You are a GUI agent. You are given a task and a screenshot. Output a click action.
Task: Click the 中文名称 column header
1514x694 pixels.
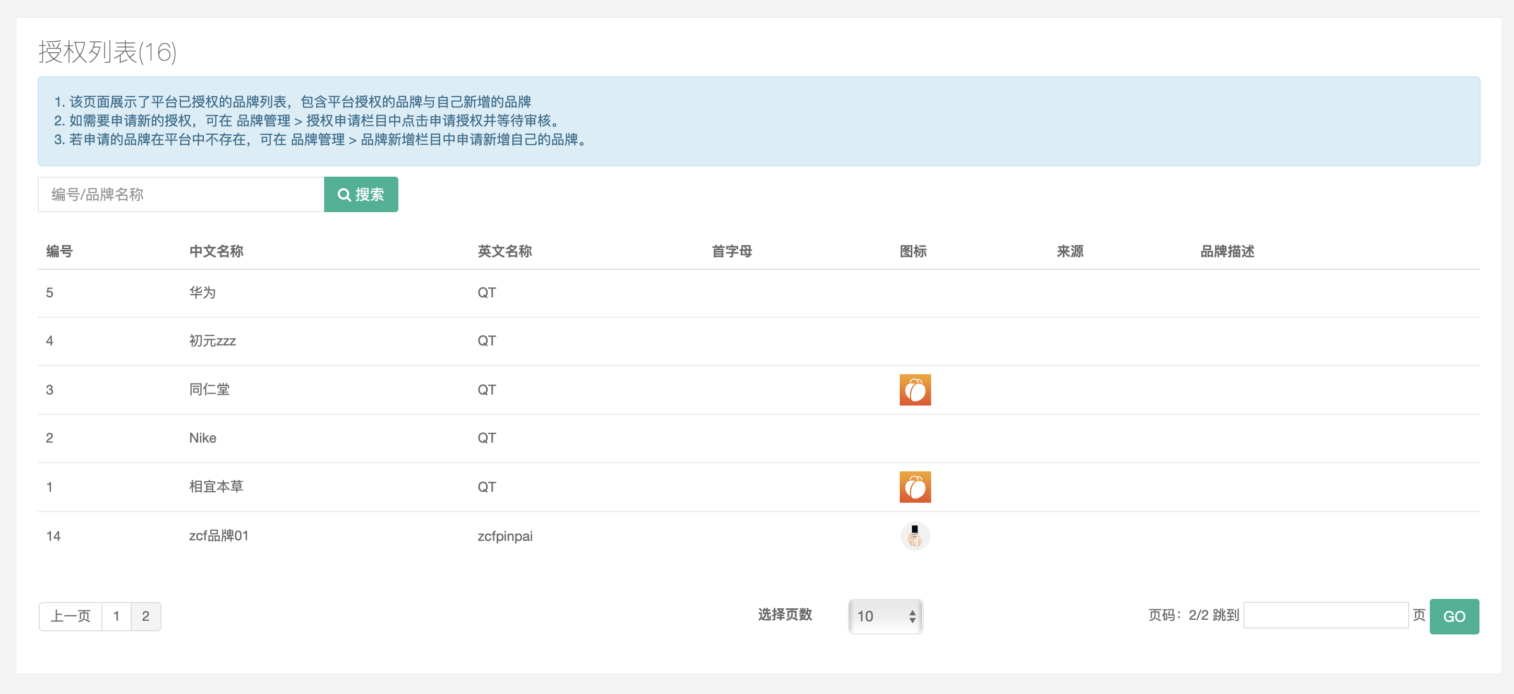(x=216, y=251)
